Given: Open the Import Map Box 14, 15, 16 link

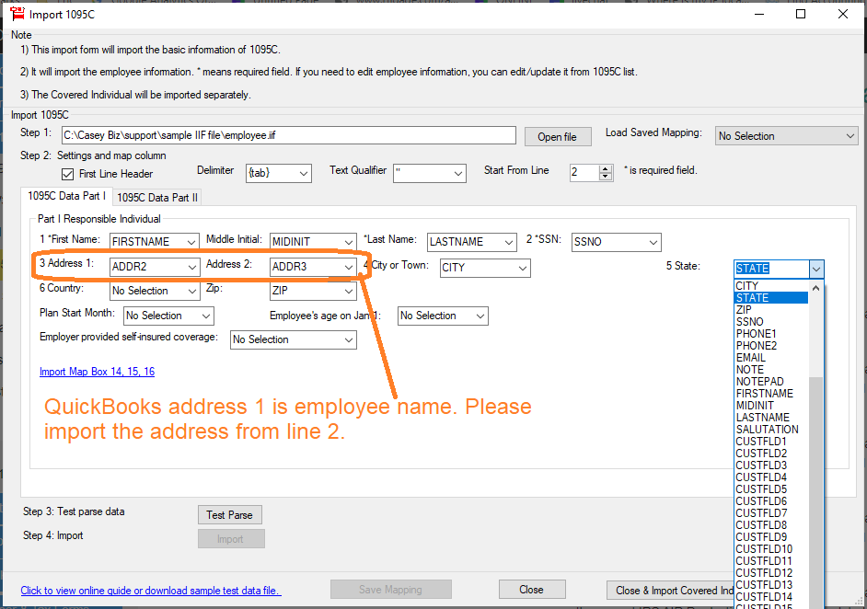Looking at the screenshot, I should [97, 372].
